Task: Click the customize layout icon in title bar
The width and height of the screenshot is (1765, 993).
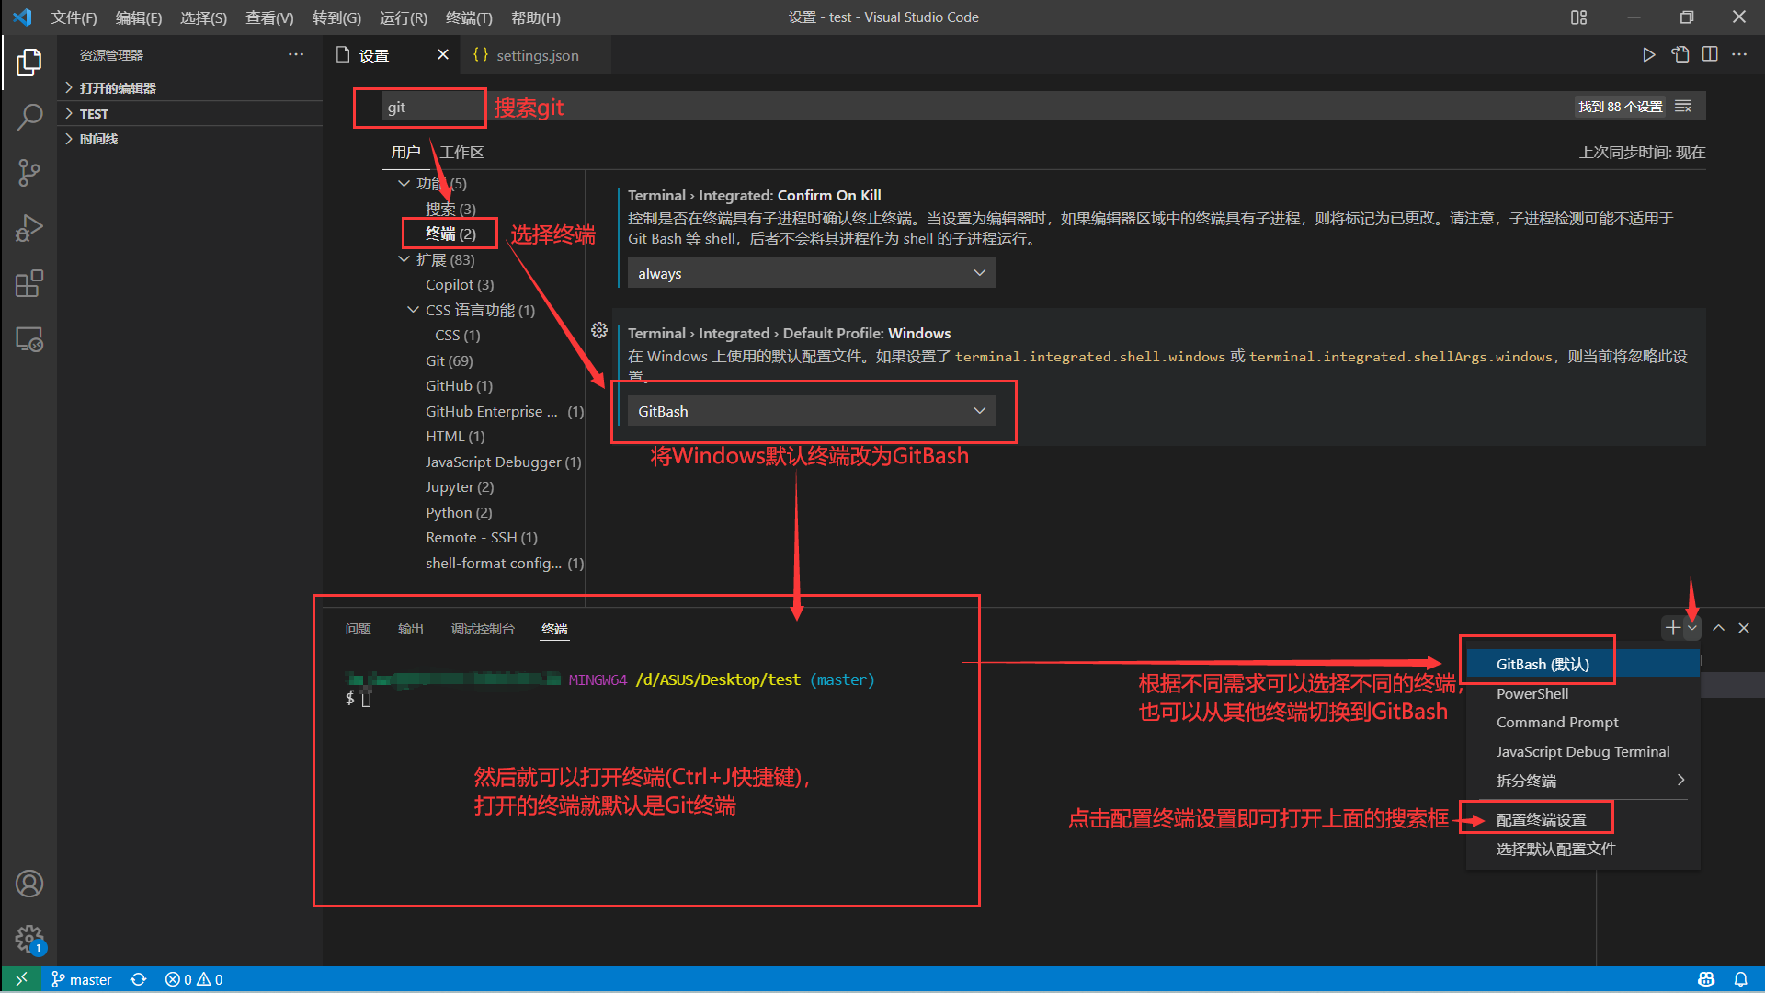Action: point(1578,17)
